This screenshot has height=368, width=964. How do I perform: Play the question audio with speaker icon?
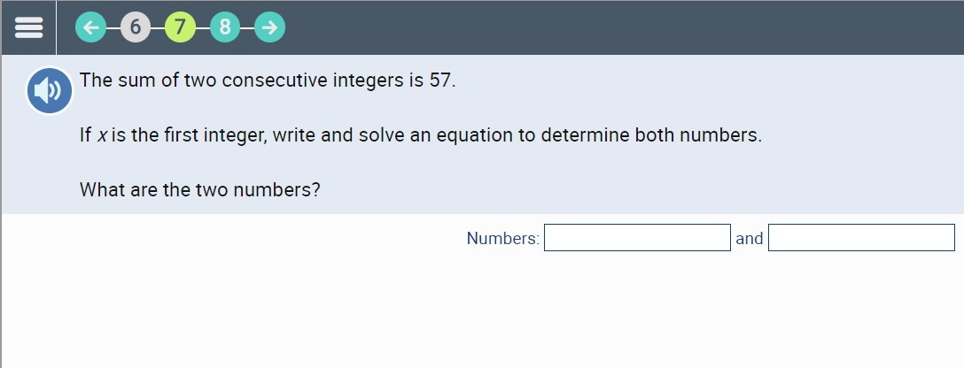click(50, 90)
